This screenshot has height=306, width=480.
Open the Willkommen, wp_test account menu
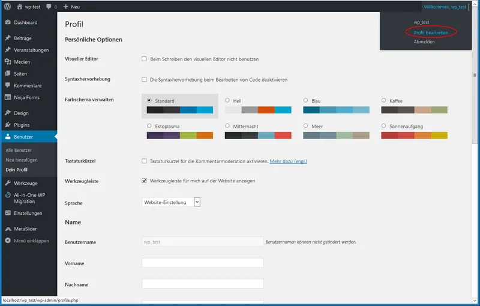(446, 7)
